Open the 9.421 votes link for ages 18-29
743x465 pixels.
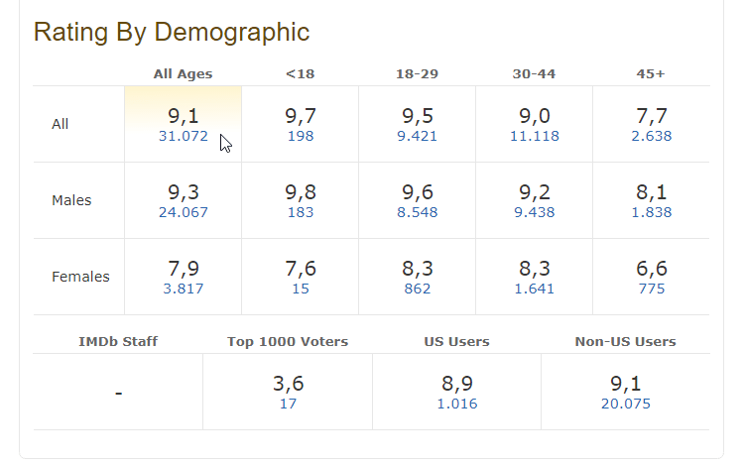point(417,137)
